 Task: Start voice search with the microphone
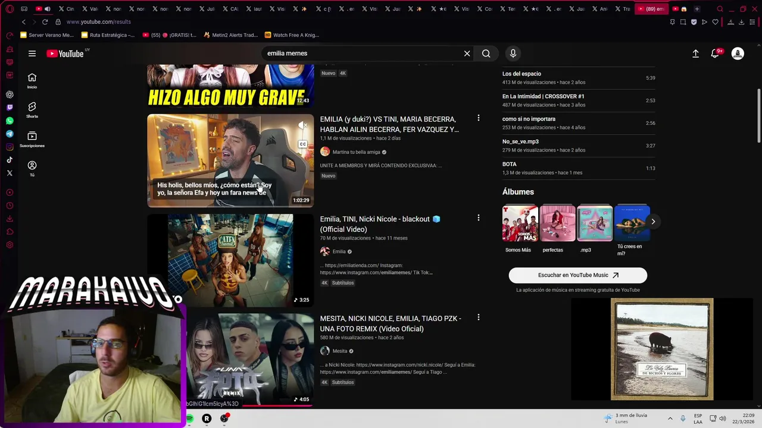point(513,53)
